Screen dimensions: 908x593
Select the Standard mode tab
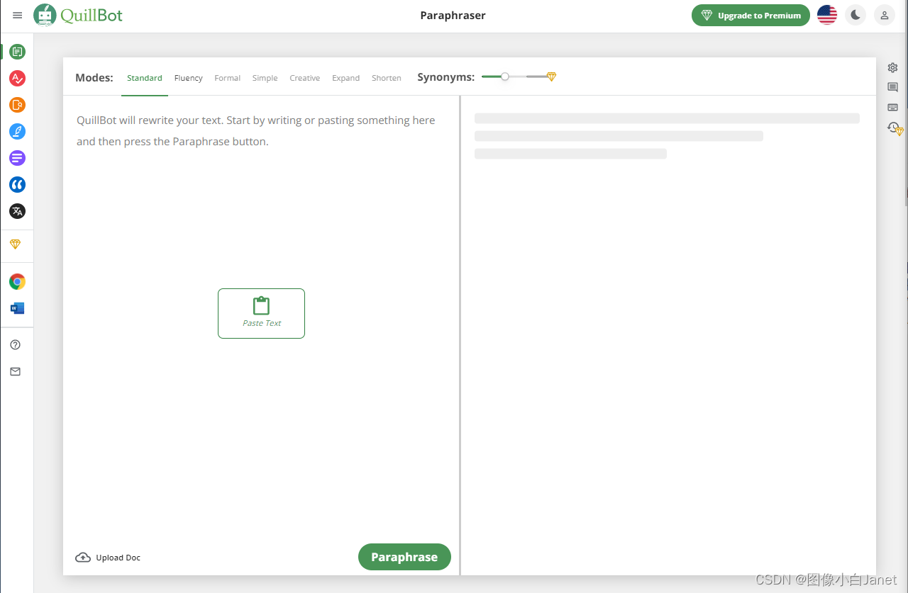pos(145,78)
